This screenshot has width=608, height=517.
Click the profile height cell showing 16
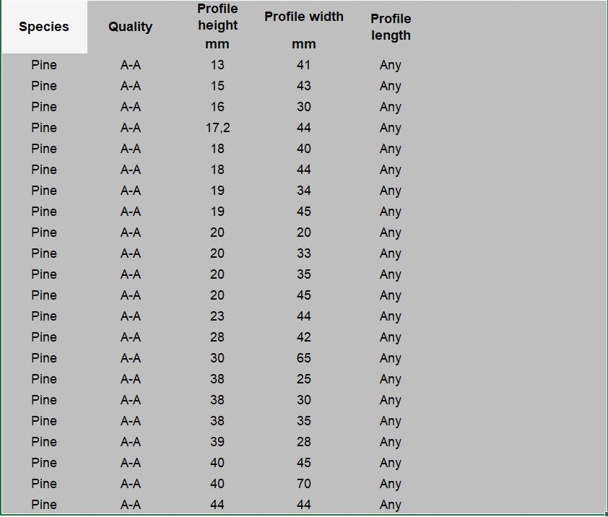click(x=217, y=107)
